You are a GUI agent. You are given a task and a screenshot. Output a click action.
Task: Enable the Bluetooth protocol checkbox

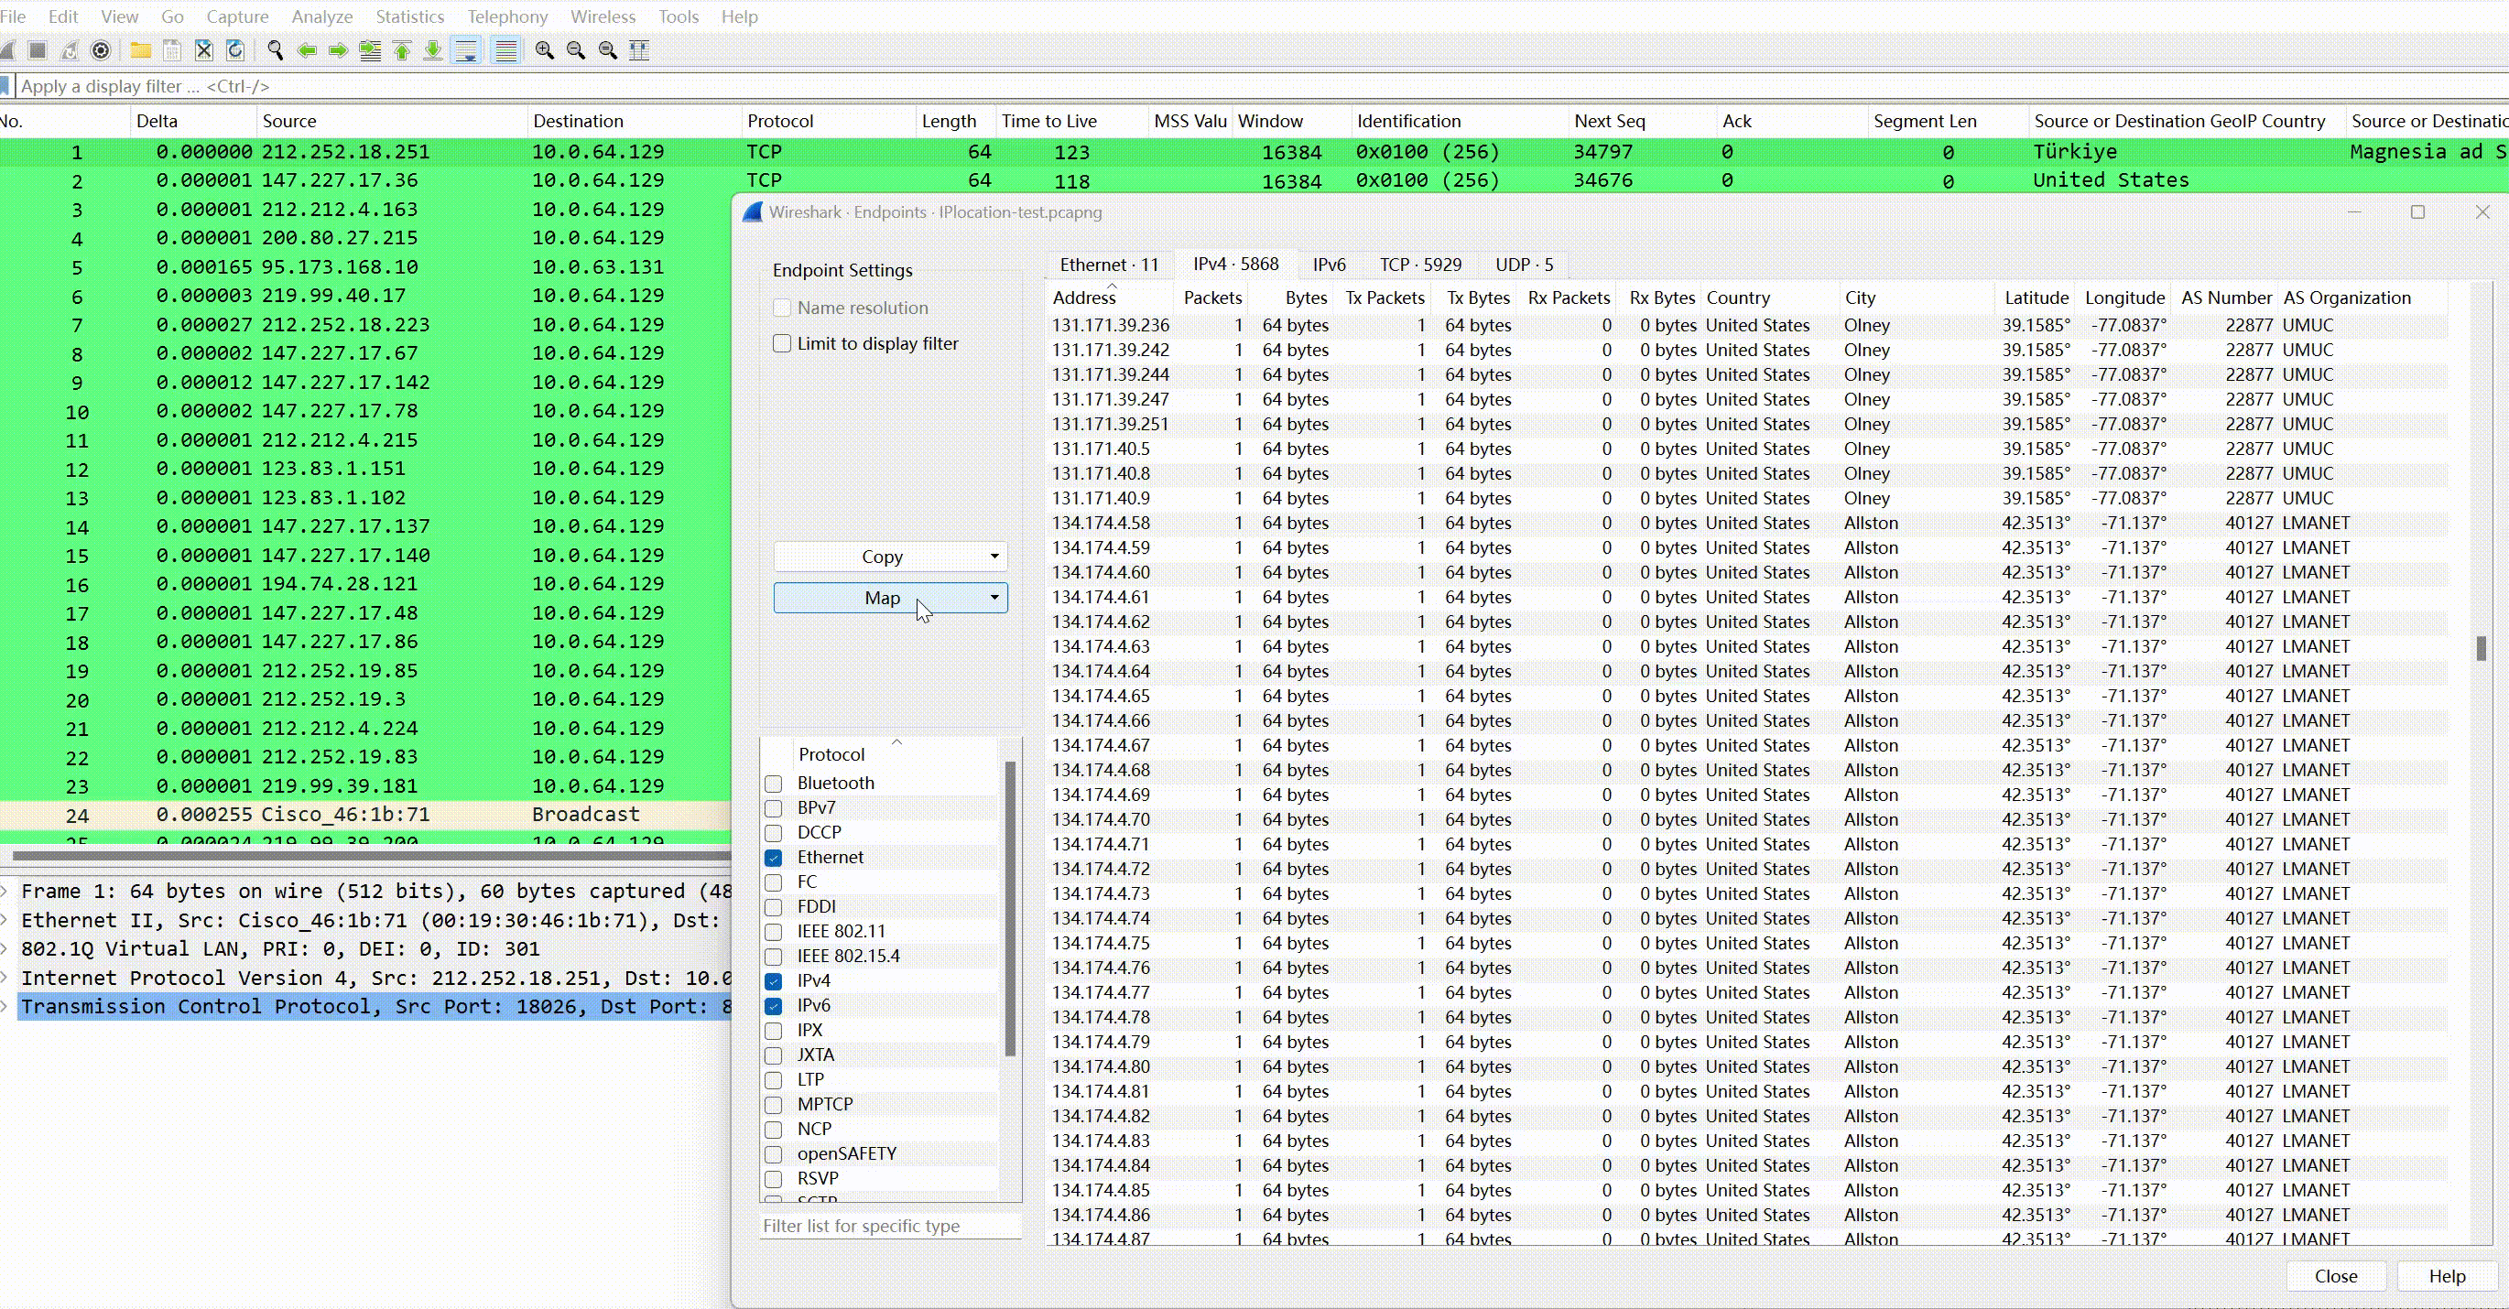click(x=775, y=784)
